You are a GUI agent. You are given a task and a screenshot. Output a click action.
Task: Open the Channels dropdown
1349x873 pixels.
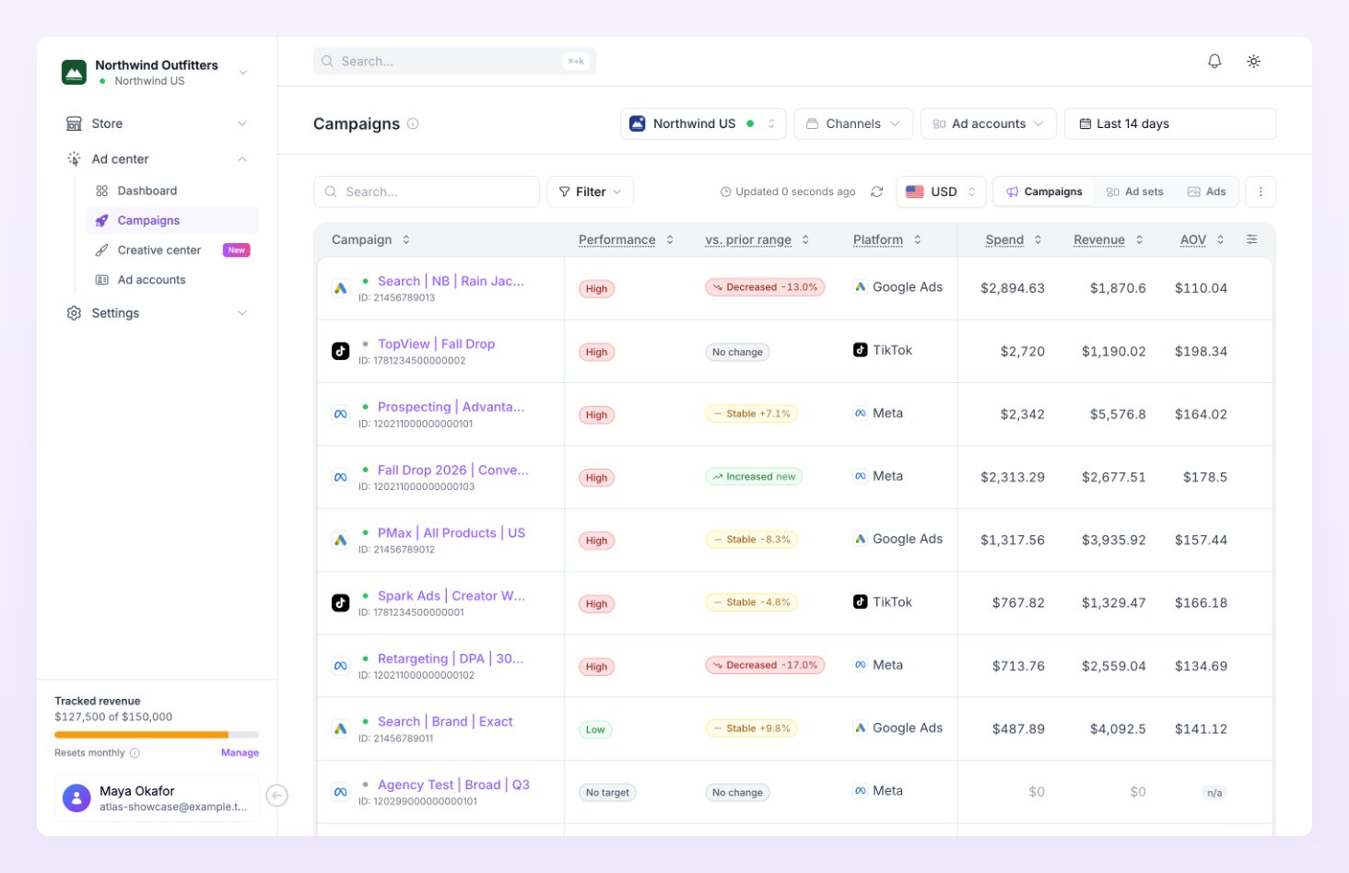[853, 123]
